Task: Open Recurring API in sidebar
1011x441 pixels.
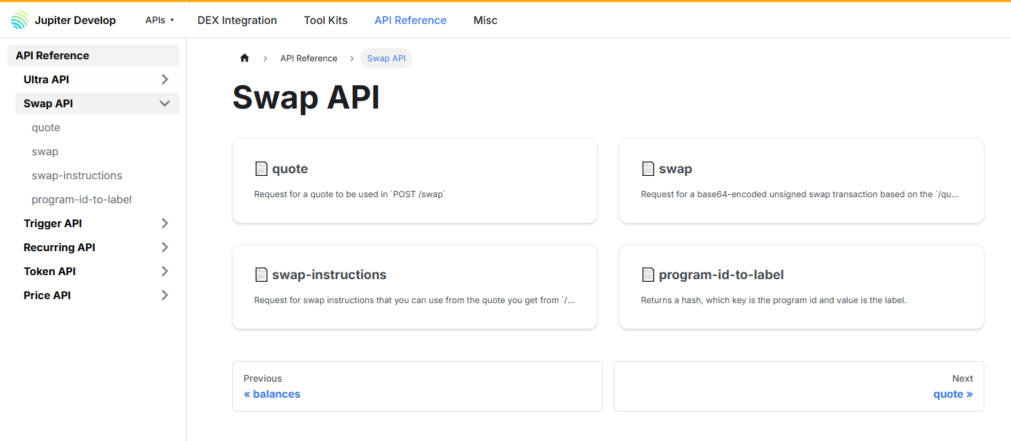Action: (x=59, y=247)
